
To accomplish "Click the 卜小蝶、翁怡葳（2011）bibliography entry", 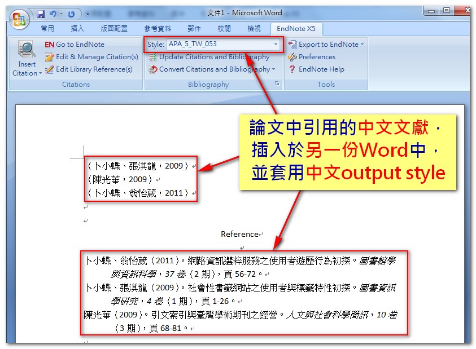I will [241, 267].
